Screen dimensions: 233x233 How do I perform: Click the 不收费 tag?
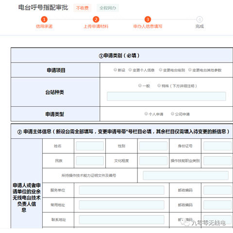click(83, 8)
